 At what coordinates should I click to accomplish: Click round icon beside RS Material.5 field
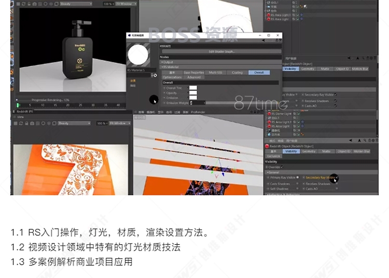[155, 75]
